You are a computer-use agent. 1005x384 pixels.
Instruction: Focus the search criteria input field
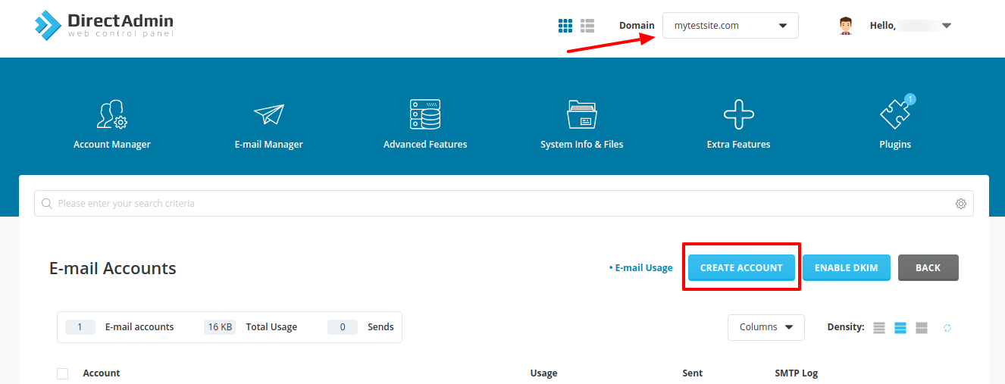click(500, 204)
